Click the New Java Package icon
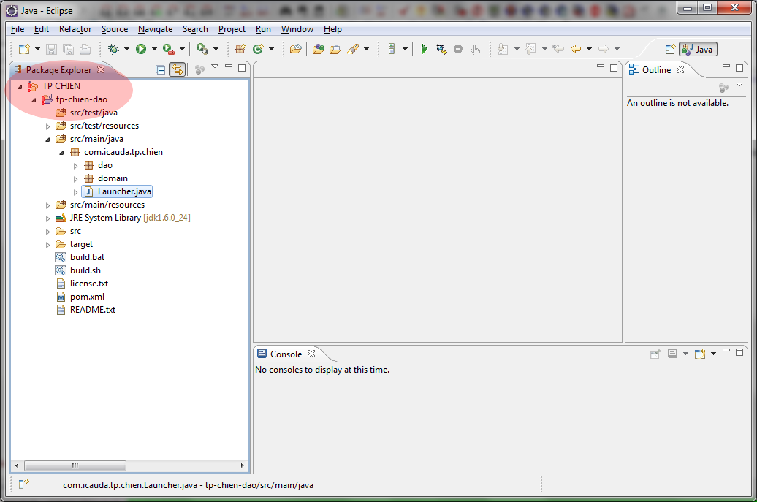The height and width of the screenshot is (502, 757). 240,49
